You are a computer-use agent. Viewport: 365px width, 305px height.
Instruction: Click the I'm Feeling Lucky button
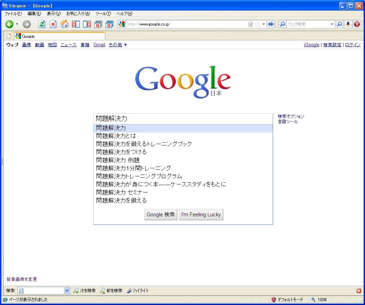pos(201,214)
